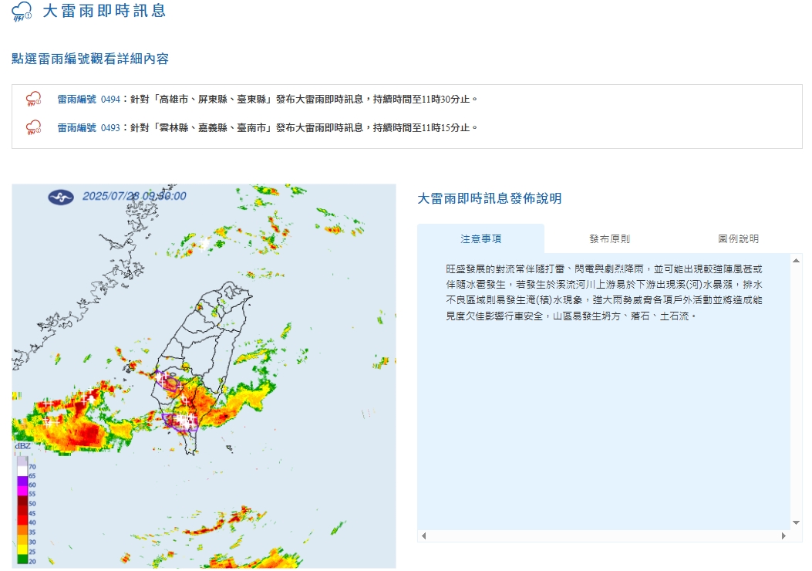Screen dimensions: 812x571
Task: Click the purple warning polygon near Chiayi area
Action: [x=168, y=380]
